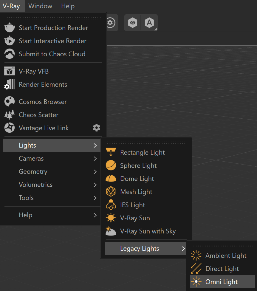Add an Omni Light
The image size is (257, 291).
[x=222, y=282]
